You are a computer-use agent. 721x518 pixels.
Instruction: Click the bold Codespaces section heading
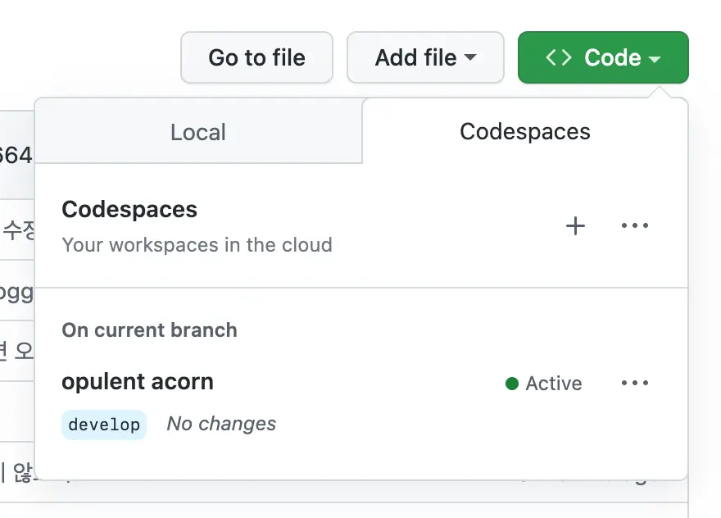[129, 210]
